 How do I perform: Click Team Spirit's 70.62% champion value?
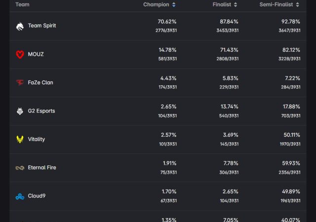click(167, 22)
